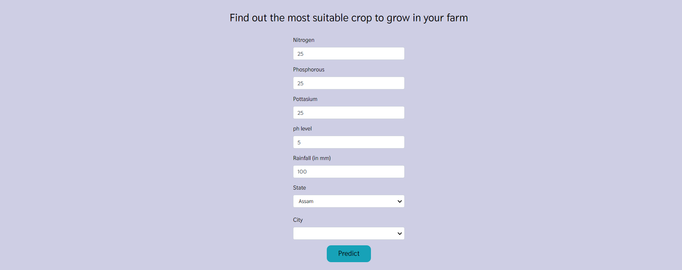Click the ph level input field
The width and height of the screenshot is (682, 270).
tap(348, 142)
